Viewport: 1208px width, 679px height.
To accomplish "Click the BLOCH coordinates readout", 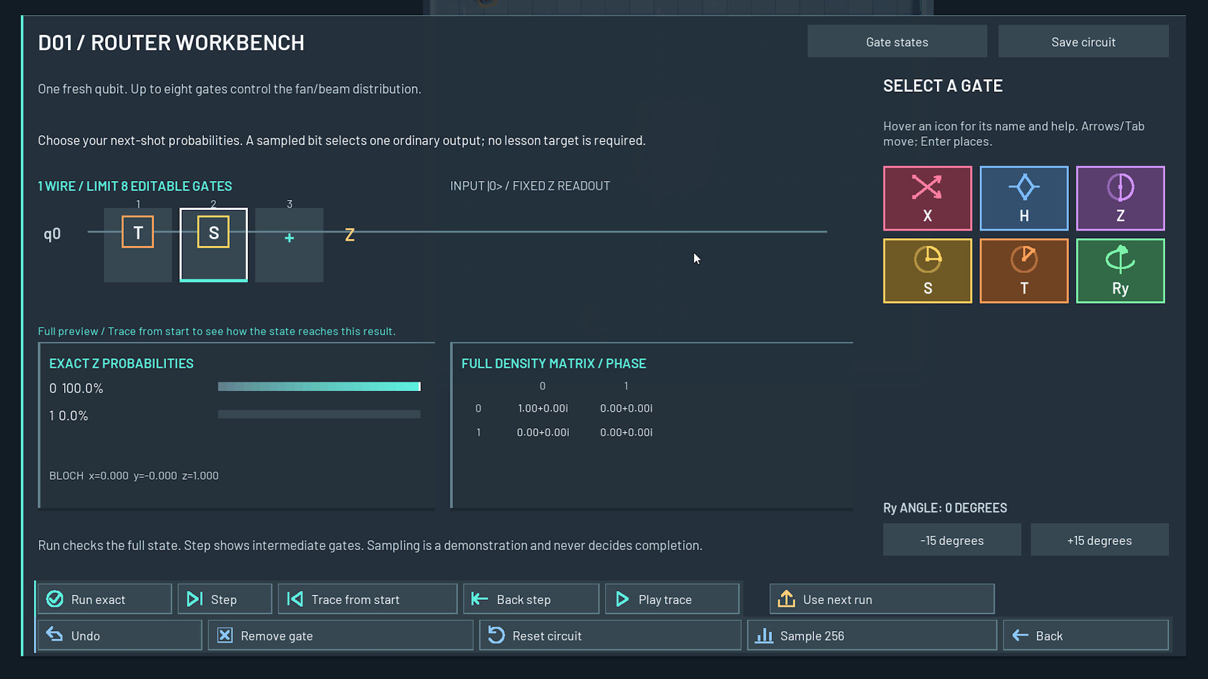I will [x=134, y=476].
